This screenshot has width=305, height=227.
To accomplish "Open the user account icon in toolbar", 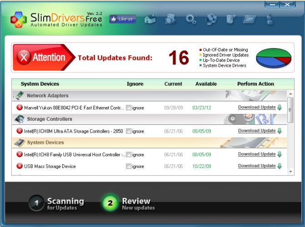I will click(270, 20).
